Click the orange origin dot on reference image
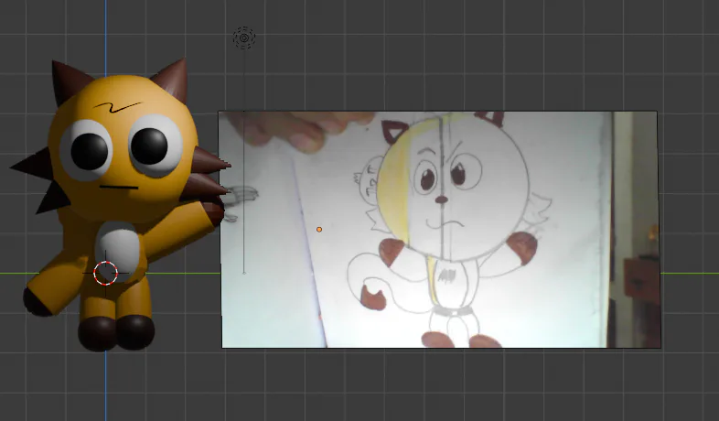 coord(319,230)
